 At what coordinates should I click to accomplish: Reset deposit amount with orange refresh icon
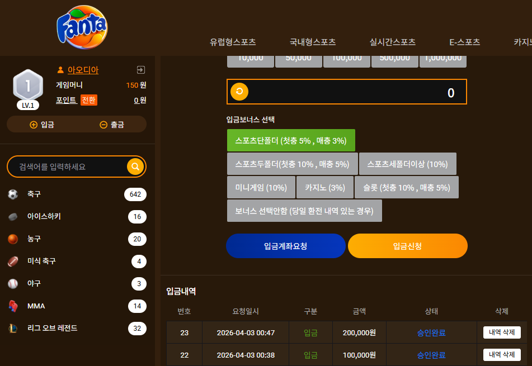point(239,92)
